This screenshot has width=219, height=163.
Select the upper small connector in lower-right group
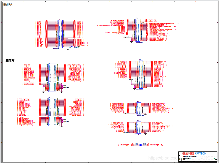(x=139, y=108)
